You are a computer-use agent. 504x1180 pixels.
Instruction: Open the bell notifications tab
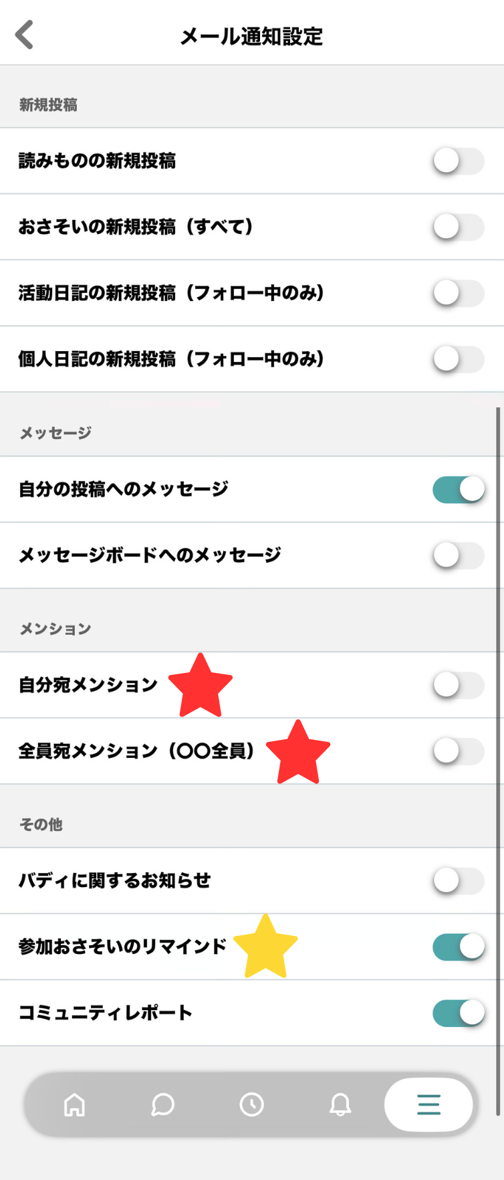340,1104
